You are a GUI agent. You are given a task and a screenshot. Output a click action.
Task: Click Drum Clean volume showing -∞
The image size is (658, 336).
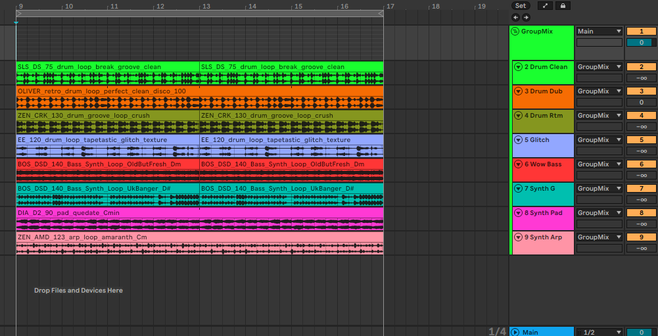coord(641,78)
